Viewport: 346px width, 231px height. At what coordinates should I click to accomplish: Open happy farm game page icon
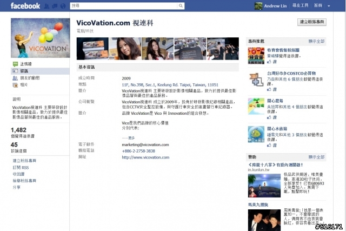coord(256,106)
